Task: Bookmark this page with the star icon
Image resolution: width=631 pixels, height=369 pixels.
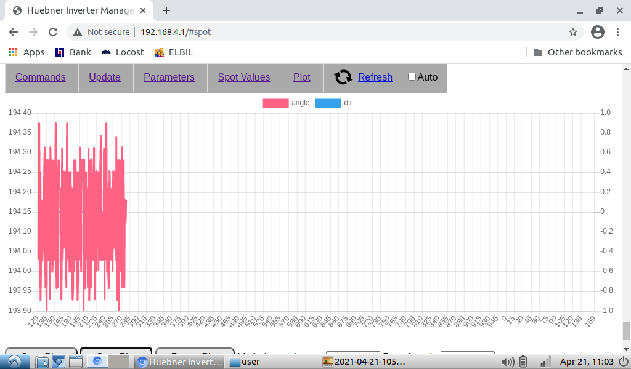Action: pos(573,32)
